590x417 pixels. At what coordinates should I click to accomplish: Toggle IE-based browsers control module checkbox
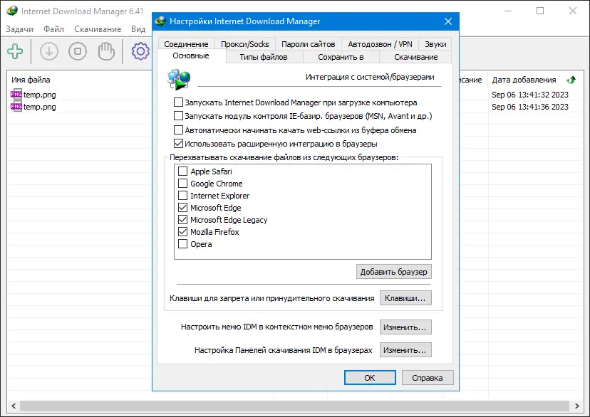point(178,116)
